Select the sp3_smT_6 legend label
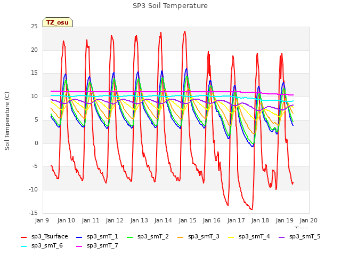This screenshot has height=256, width=341. 47,246
